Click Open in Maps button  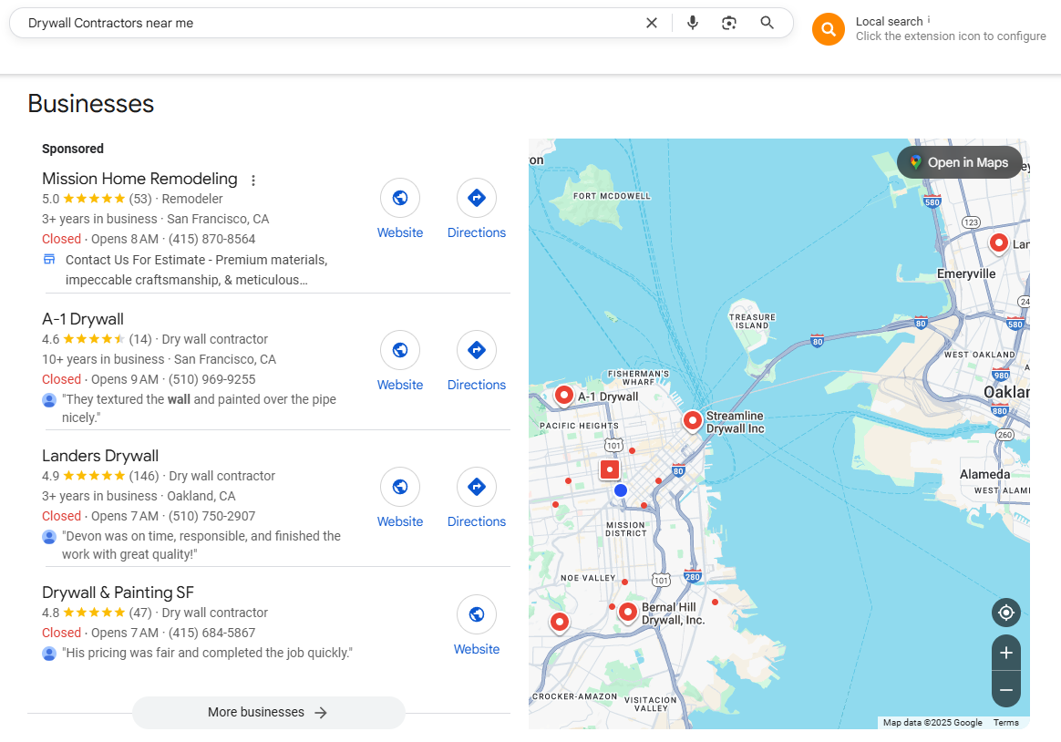pyautogui.click(x=958, y=162)
